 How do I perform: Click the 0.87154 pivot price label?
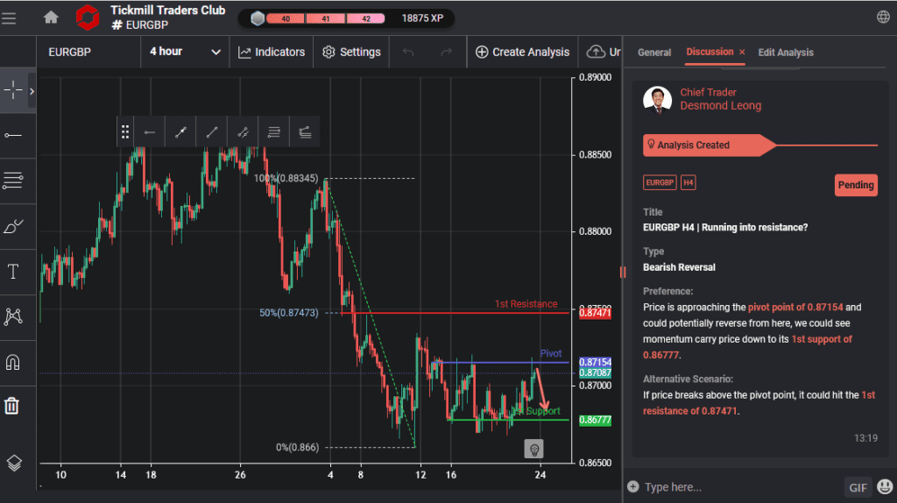tap(595, 362)
